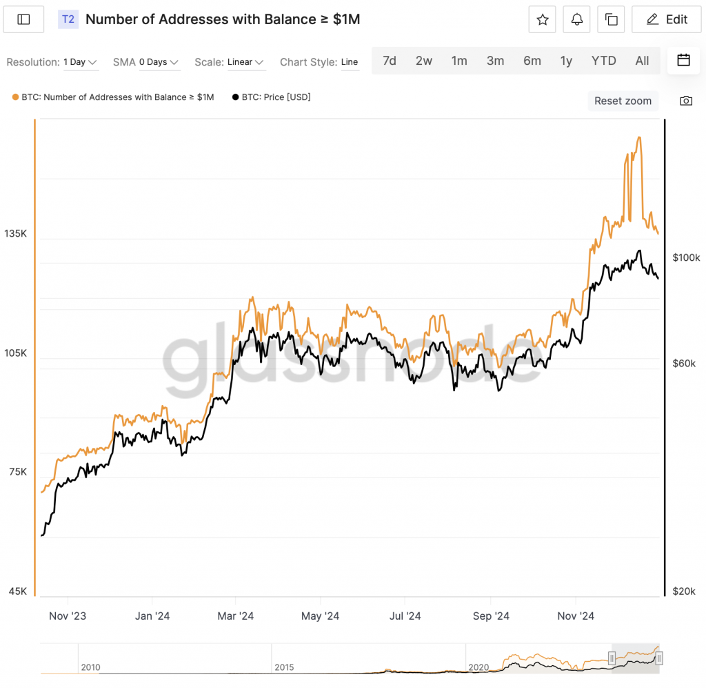Click the Mar '24 x-axis label
The width and height of the screenshot is (706, 688).
tap(236, 616)
